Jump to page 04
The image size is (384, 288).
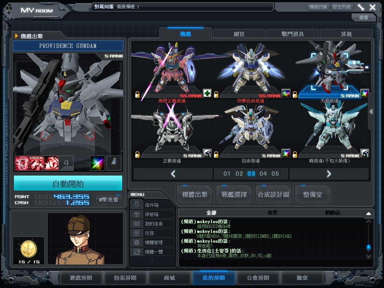tap(263, 174)
